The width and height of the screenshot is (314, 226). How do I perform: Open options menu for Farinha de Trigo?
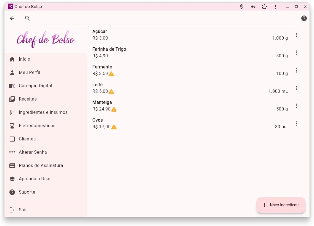[x=297, y=53]
